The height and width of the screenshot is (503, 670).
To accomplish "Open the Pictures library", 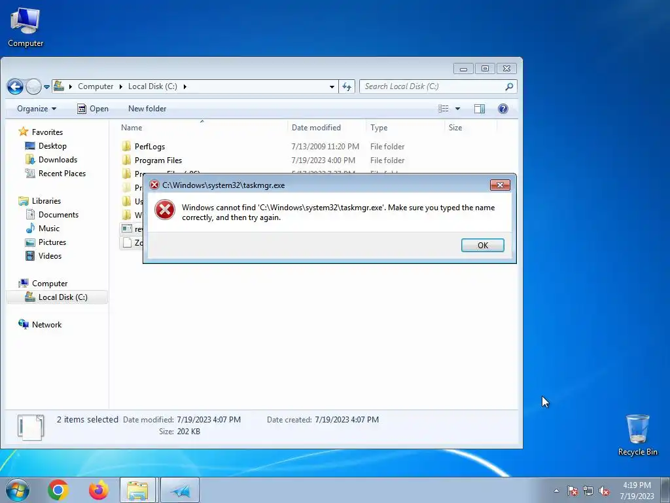I will click(x=52, y=242).
